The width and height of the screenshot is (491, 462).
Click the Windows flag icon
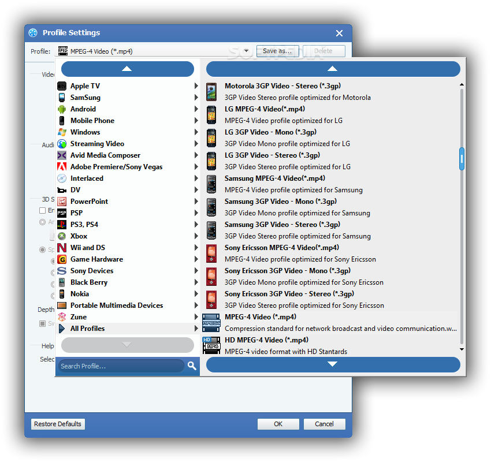point(62,132)
